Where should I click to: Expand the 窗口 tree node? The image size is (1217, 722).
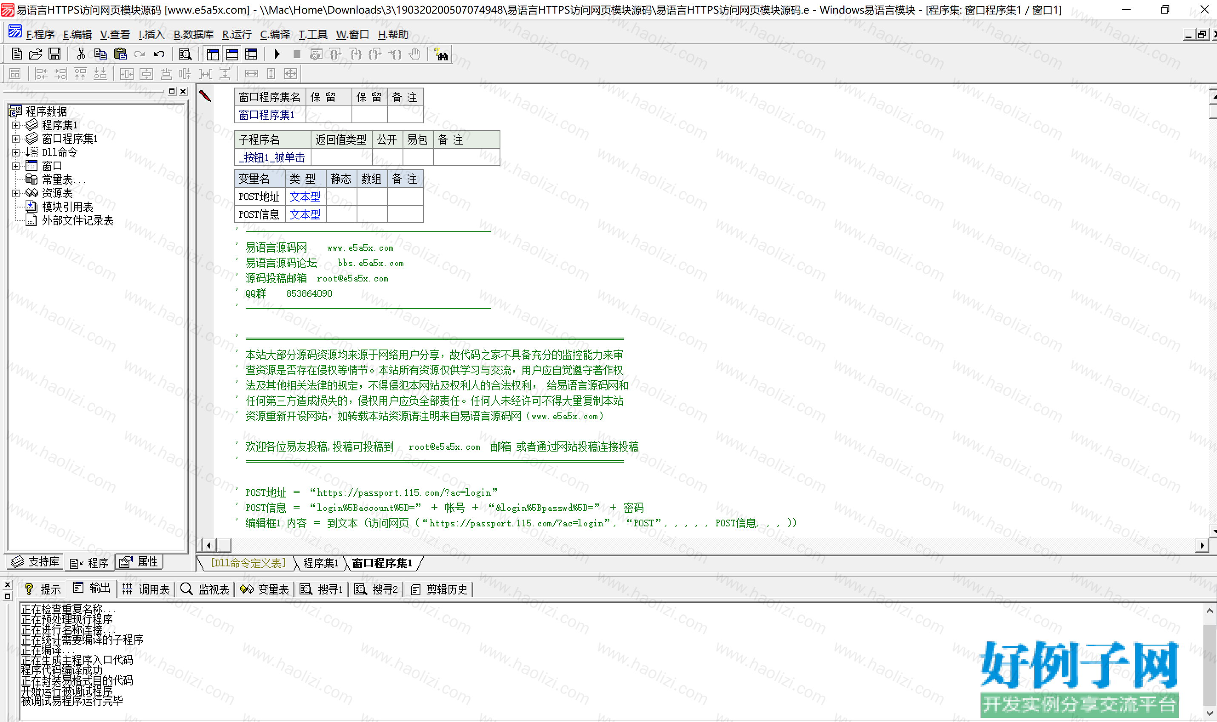click(16, 166)
